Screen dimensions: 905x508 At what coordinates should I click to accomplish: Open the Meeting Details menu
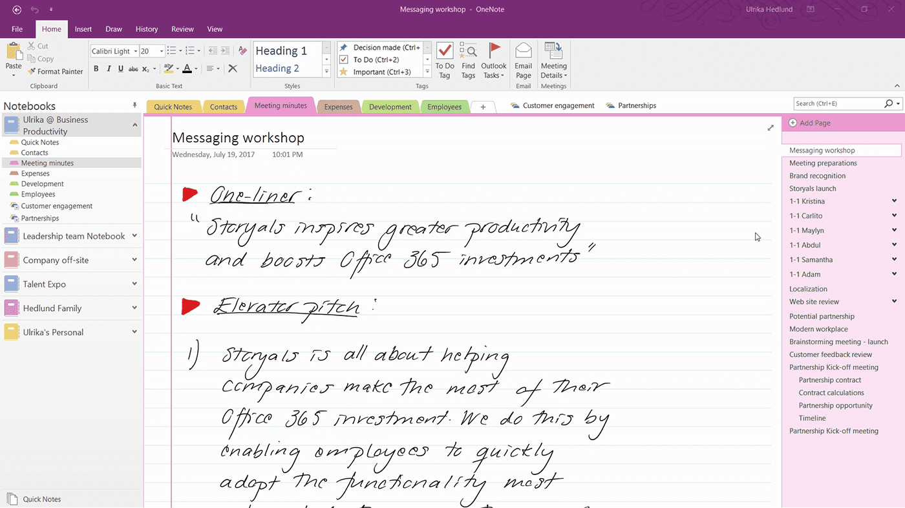pos(553,61)
